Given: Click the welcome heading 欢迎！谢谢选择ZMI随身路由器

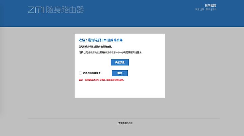Looking at the screenshot, I should 101,40.
